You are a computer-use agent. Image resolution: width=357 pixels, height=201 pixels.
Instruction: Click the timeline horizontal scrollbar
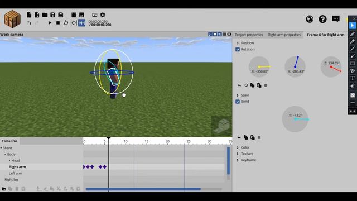tap(143, 189)
